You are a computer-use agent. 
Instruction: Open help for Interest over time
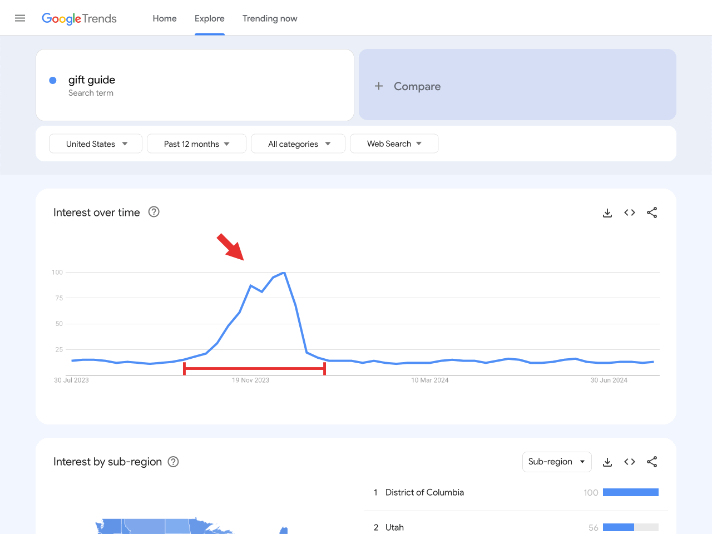pyautogui.click(x=154, y=212)
